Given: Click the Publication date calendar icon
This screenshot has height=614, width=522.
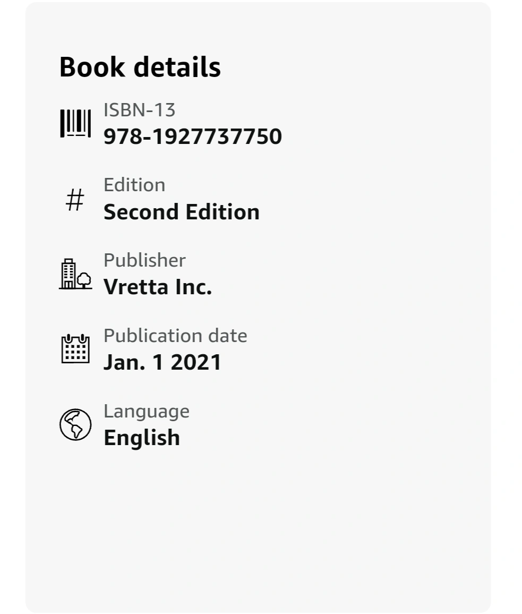Looking at the screenshot, I should (x=75, y=348).
